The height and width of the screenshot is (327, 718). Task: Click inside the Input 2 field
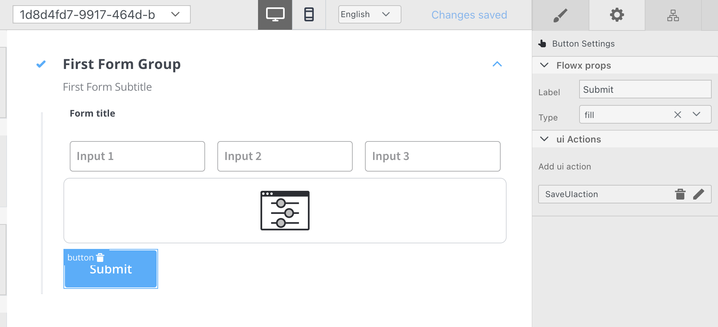pos(285,156)
